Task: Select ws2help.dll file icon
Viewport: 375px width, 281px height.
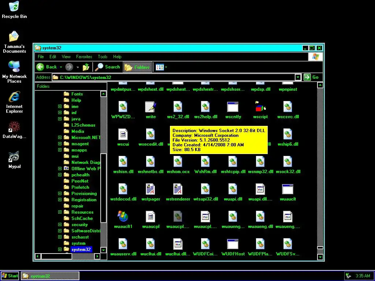Action: click(x=205, y=107)
